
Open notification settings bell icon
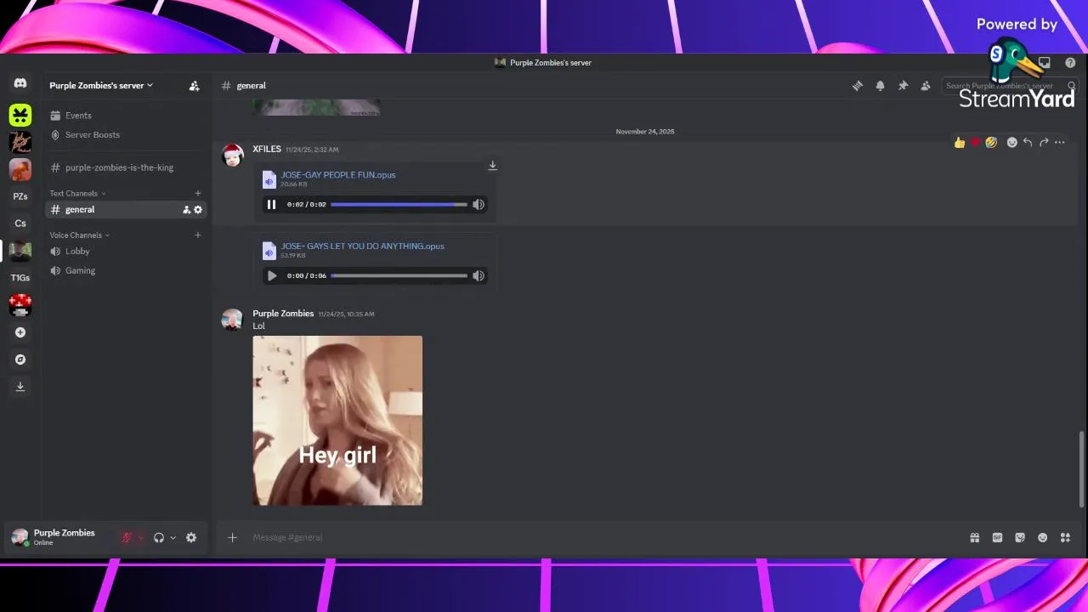(881, 86)
